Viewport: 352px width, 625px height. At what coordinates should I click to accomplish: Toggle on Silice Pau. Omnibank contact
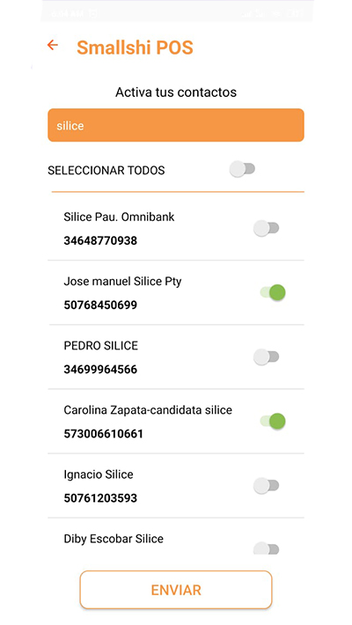pos(267,228)
